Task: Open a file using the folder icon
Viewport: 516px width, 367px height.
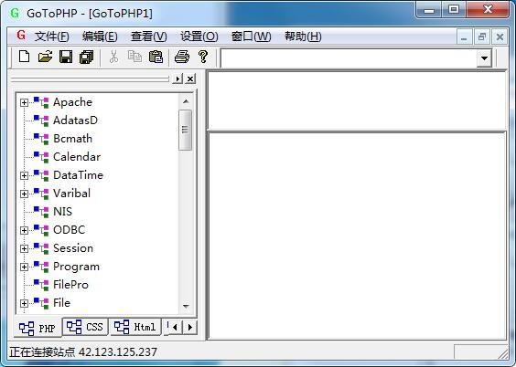Action: (x=45, y=57)
